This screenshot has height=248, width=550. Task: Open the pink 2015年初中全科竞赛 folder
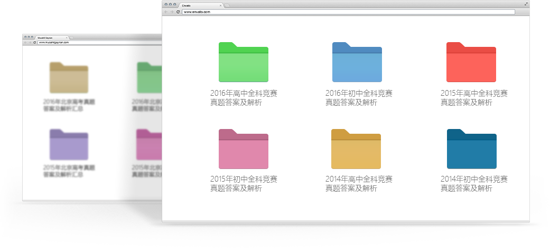pos(244,150)
